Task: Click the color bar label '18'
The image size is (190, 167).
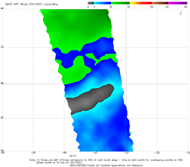Action: click(110, 7)
